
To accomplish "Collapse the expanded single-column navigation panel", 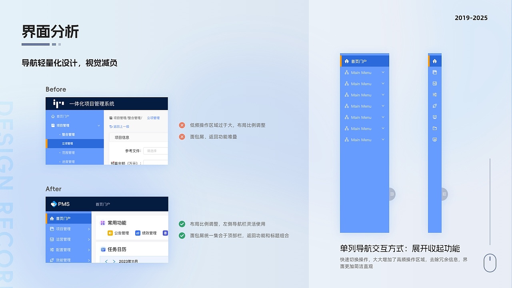I will point(391,194).
